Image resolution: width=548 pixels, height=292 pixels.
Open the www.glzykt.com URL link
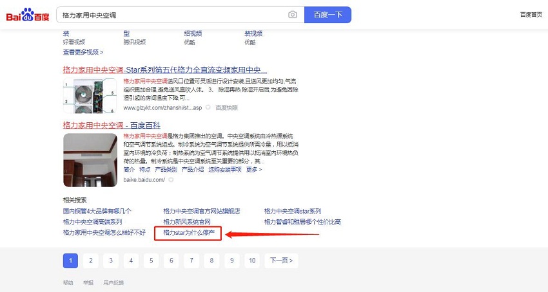[162, 107]
